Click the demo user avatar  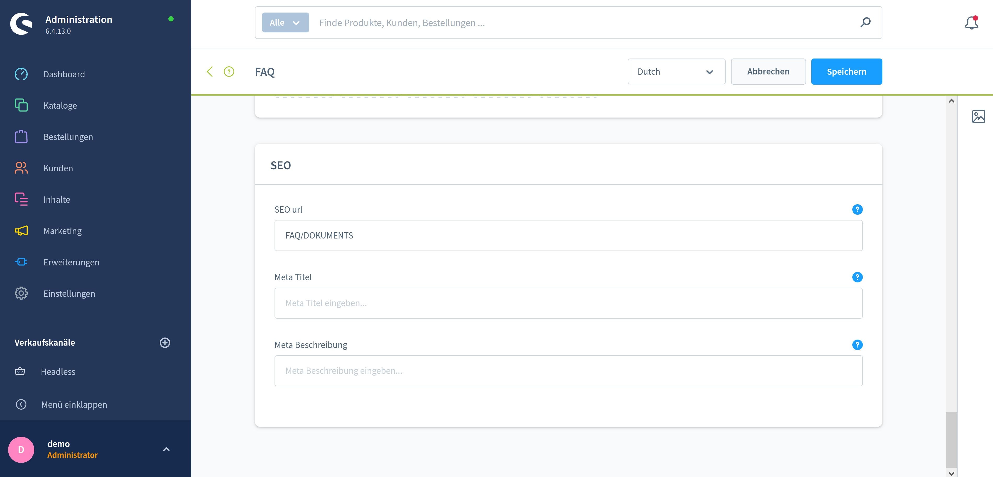pyautogui.click(x=21, y=450)
